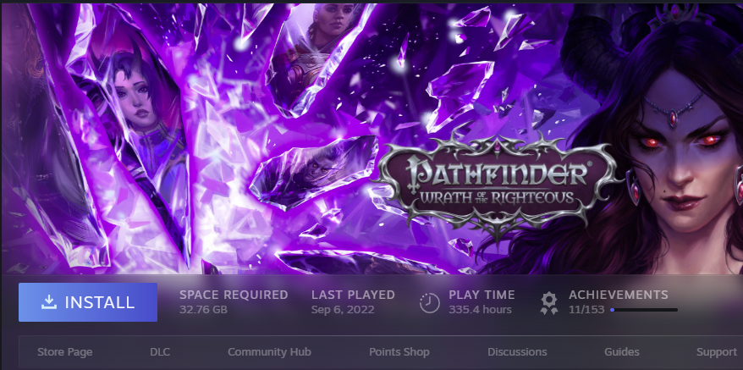Click the blue INSTALL button
743x370 pixels.
click(x=88, y=302)
